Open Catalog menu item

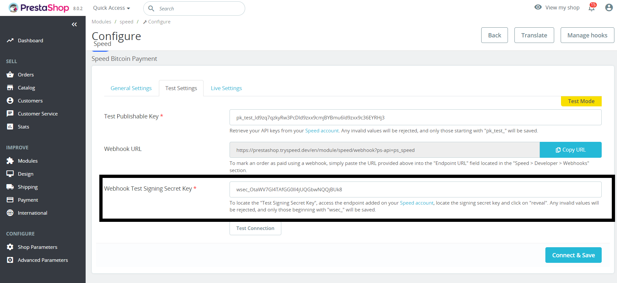26,88
